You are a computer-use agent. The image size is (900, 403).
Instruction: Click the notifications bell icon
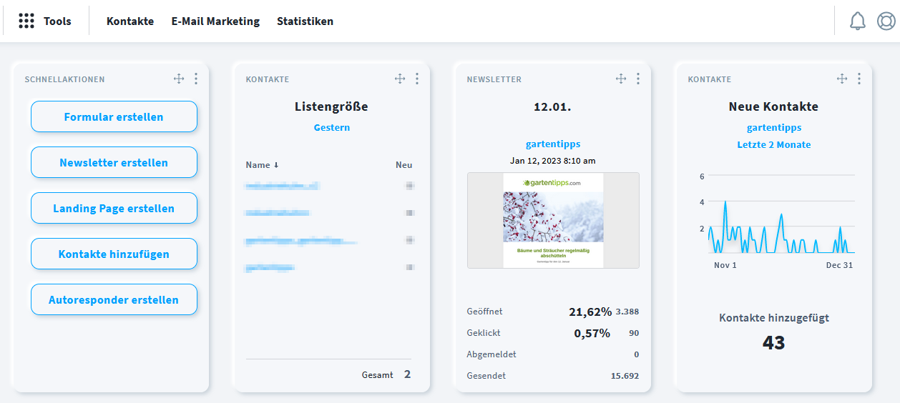(x=857, y=21)
